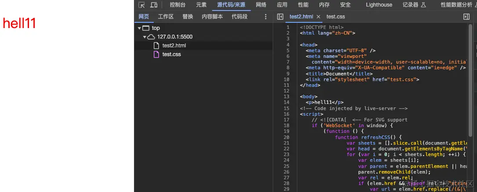The image size is (477, 192).
Task: Click the parent.removeChild(elem) code line
Action: pos(394,172)
